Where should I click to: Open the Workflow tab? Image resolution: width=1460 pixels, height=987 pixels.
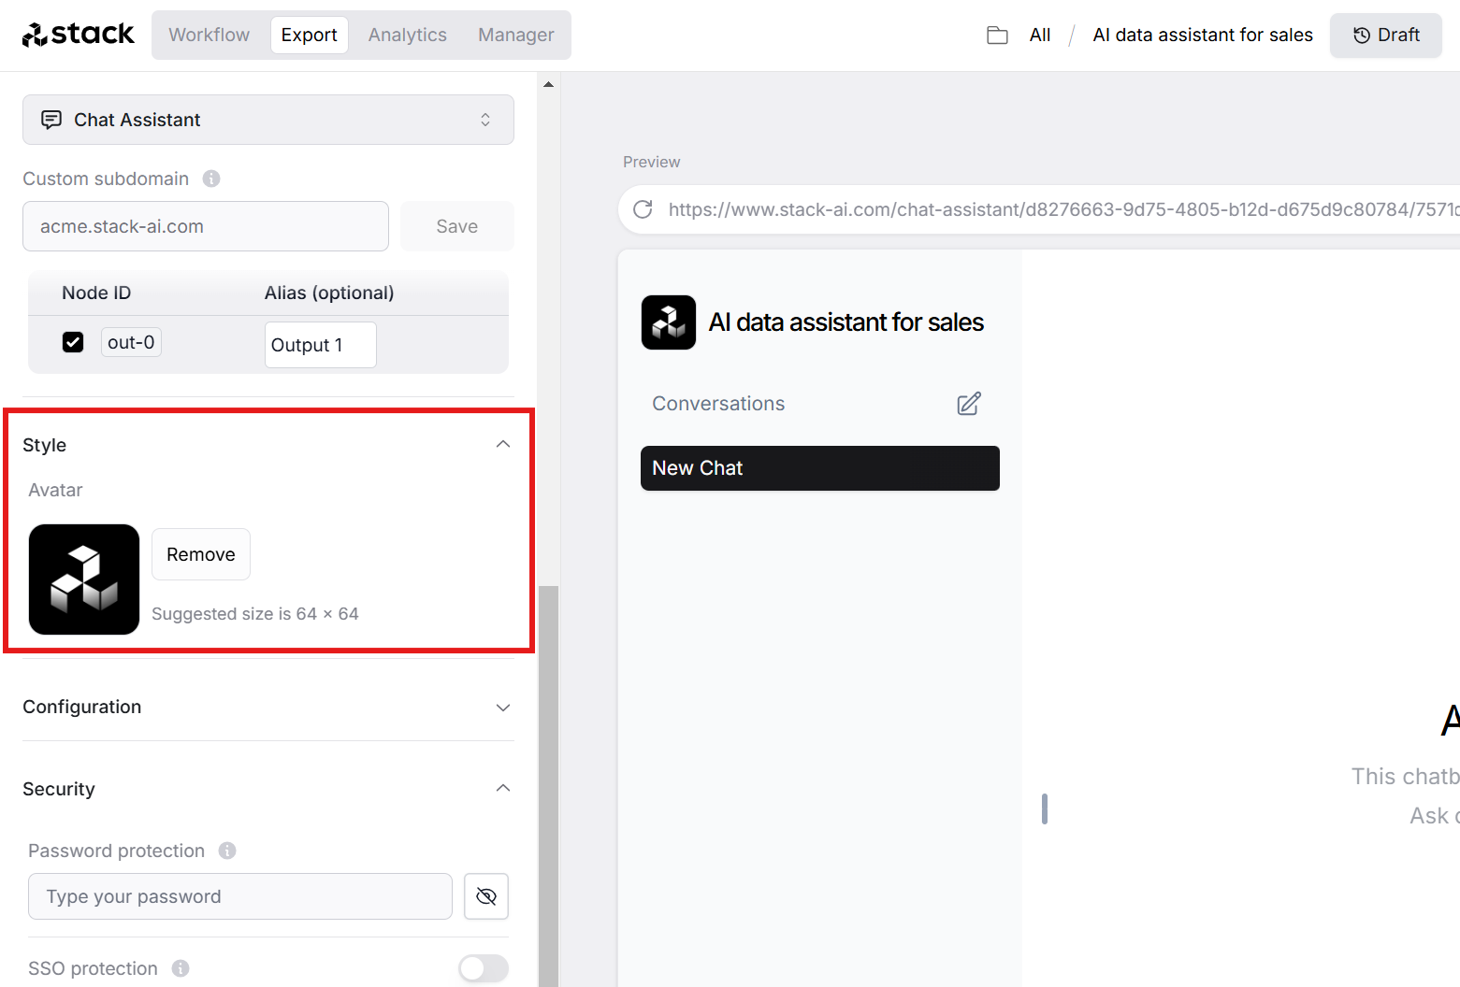point(210,35)
